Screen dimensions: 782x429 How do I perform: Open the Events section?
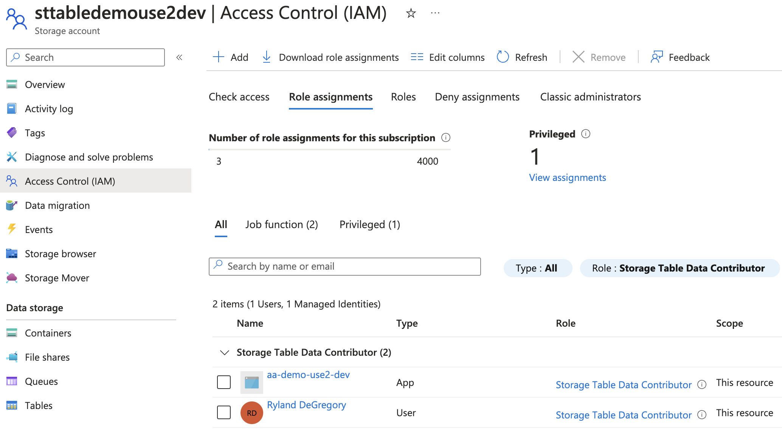(39, 229)
